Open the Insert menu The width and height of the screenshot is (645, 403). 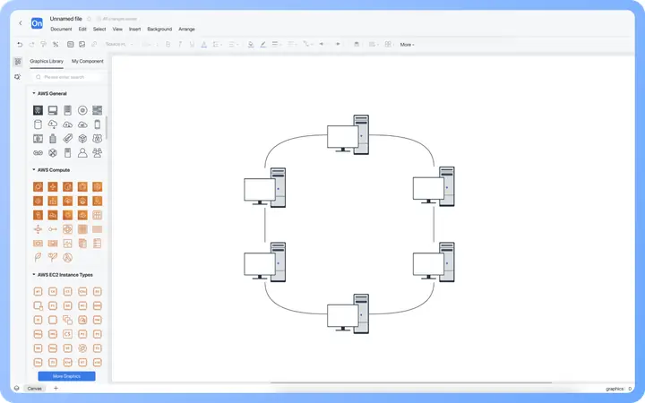pyautogui.click(x=135, y=30)
